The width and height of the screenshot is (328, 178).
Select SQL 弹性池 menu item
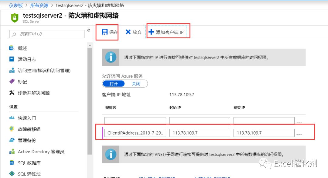[x=29, y=174]
